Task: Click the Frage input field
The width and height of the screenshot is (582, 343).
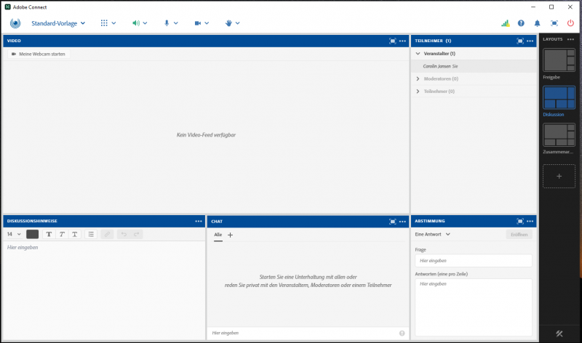Action: pyautogui.click(x=474, y=261)
